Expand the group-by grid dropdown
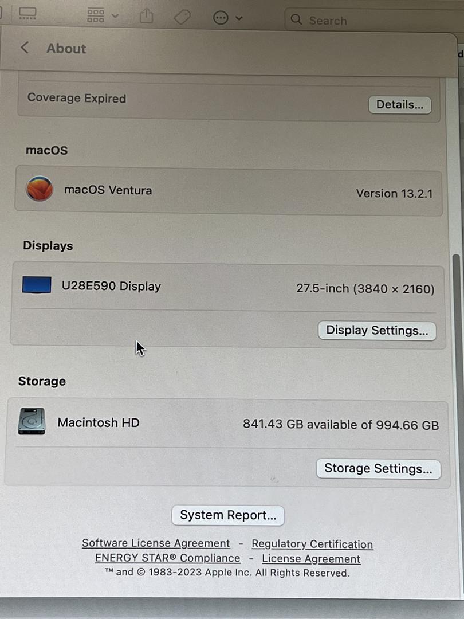Image resolution: width=464 pixels, height=619 pixels. point(103,16)
